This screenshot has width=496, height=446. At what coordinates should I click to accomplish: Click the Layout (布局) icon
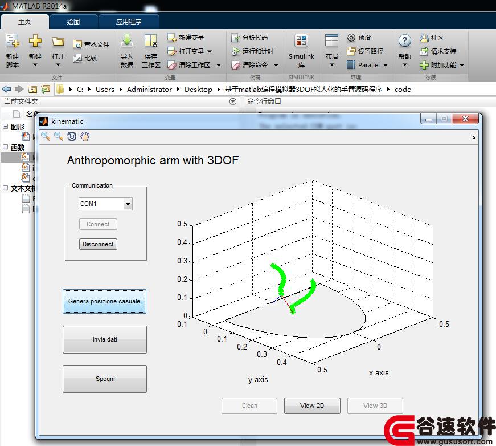coord(331,41)
